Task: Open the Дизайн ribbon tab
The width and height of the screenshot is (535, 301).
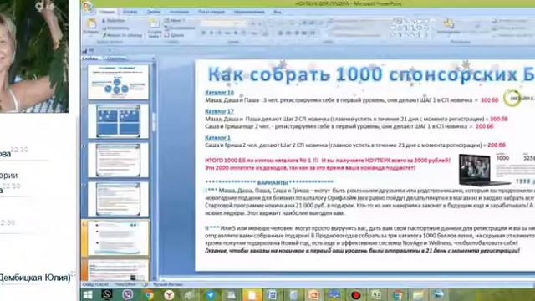Action: pyautogui.click(x=154, y=12)
